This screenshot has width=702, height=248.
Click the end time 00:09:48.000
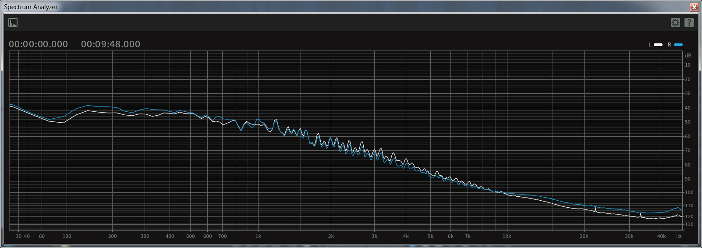pos(110,44)
